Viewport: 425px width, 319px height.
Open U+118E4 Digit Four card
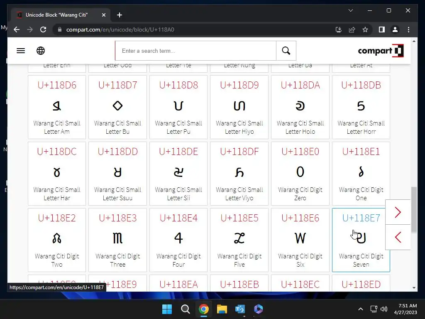click(x=178, y=240)
